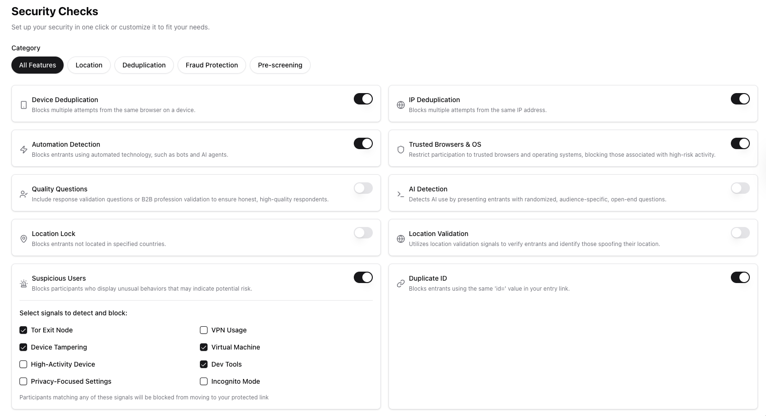This screenshot has width=766, height=416.
Task: Click the Trusted Browsers & OS shield icon
Action: 401,150
